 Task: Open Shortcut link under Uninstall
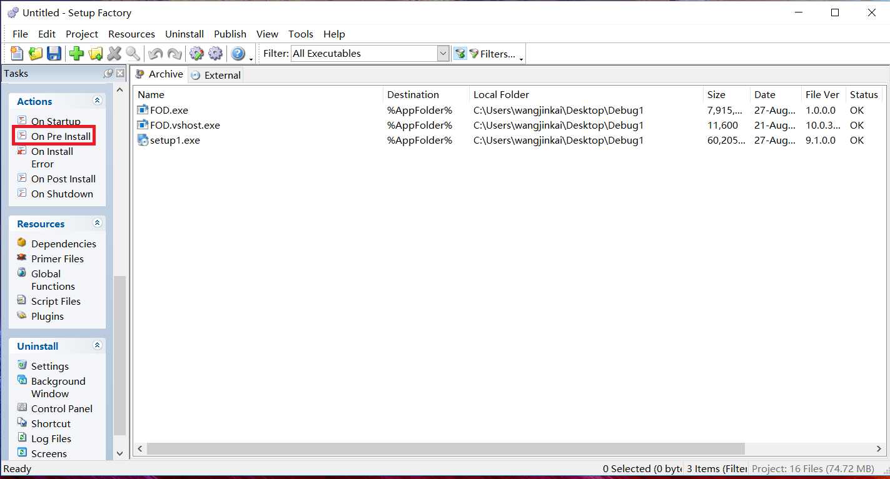51,423
